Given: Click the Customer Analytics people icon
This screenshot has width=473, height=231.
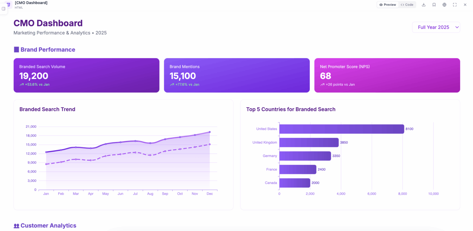Looking at the screenshot, I should coord(16,226).
